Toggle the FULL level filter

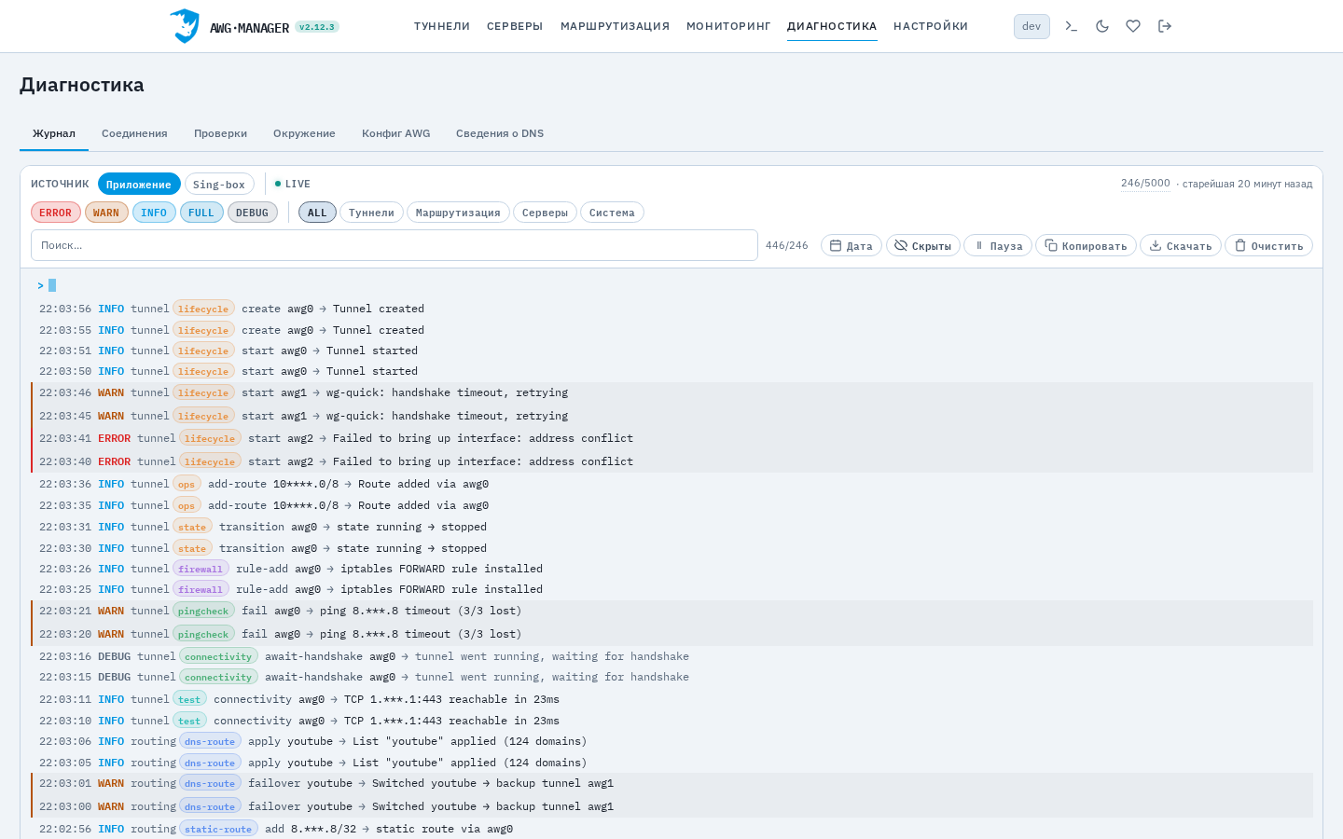(201, 213)
